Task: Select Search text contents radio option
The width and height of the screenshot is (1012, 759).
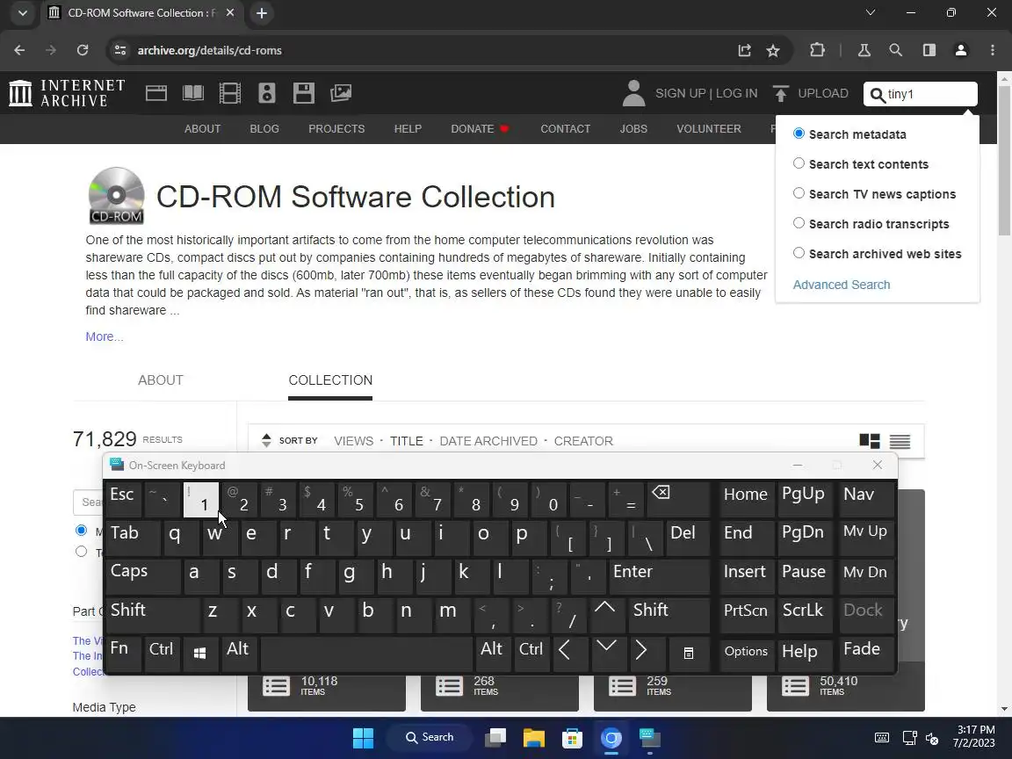Action: [799, 163]
